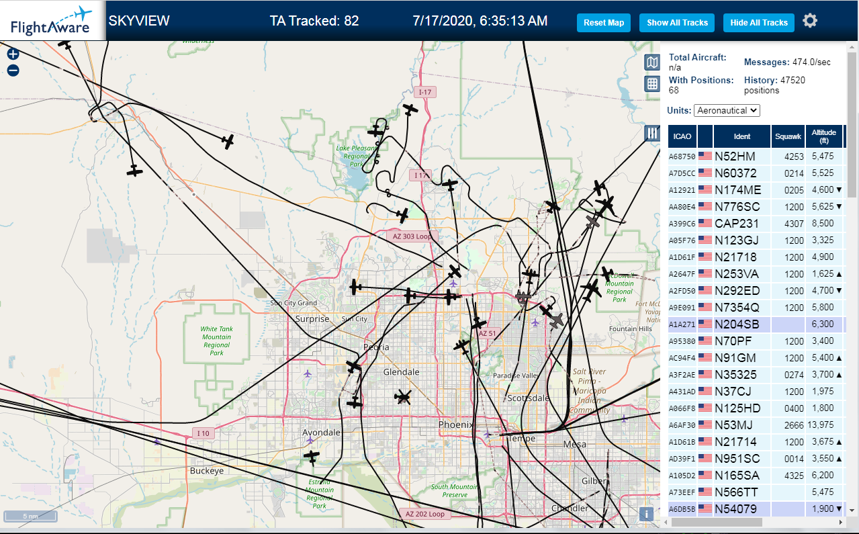
Task: Click the 5 nm map scale bar
Action: tap(31, 517)
